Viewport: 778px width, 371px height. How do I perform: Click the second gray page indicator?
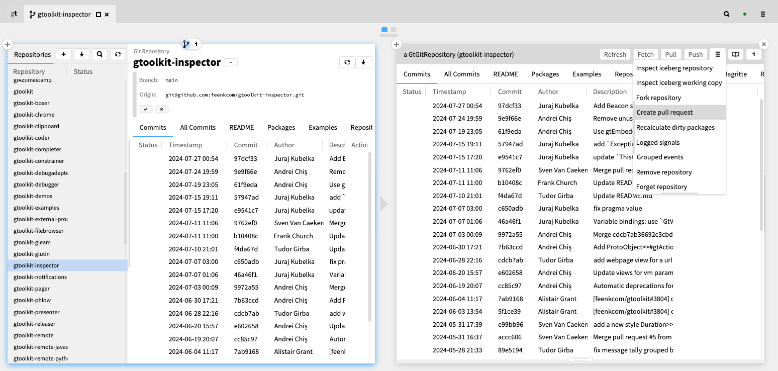tap(394, 30)
